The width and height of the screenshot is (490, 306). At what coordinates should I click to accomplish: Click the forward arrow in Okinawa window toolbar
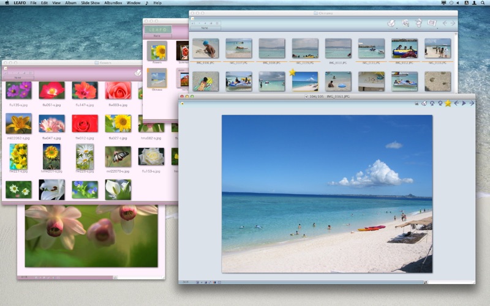453,23
